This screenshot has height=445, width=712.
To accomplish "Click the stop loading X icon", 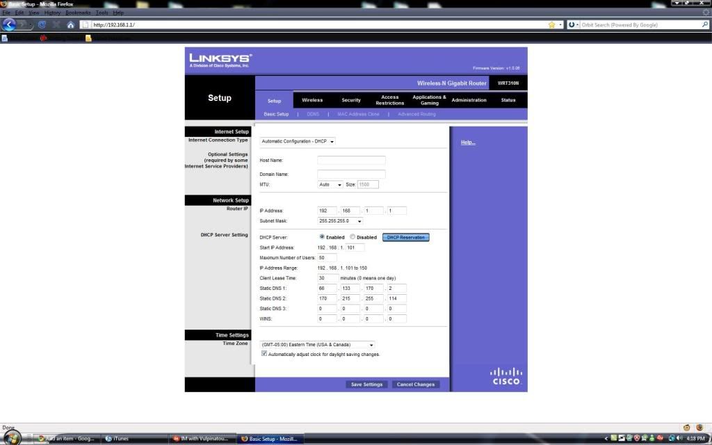I will click(x=56, y=24).
